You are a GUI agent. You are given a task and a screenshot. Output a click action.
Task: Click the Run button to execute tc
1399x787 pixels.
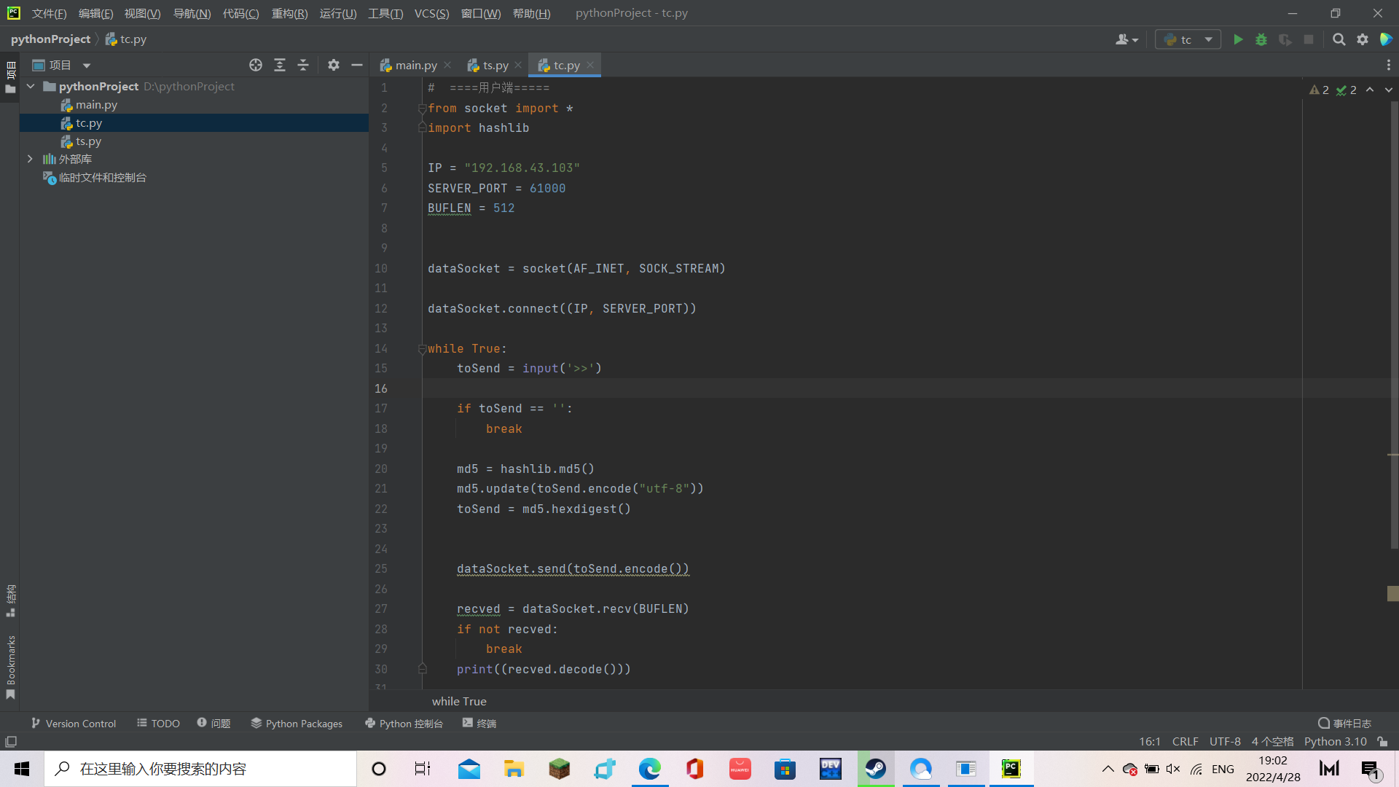(1239, 39)
